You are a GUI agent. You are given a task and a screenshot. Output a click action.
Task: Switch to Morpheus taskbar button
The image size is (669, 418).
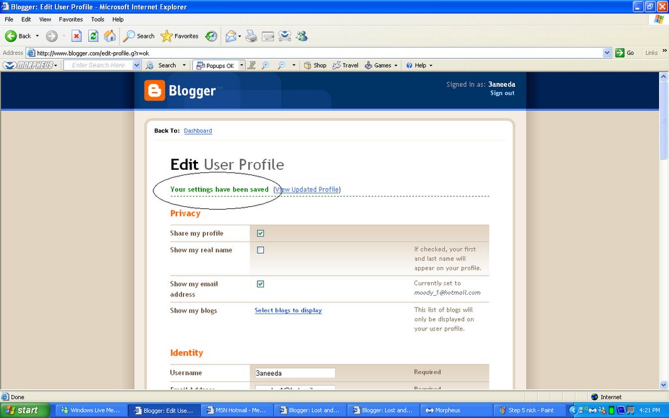click(x=457, y=410)
